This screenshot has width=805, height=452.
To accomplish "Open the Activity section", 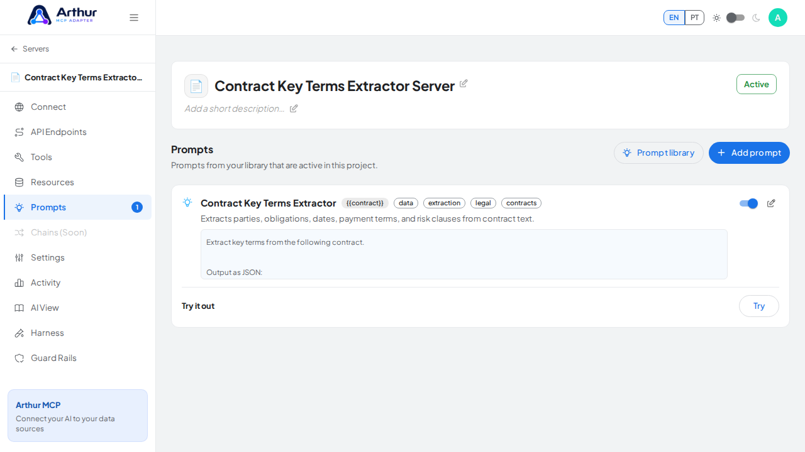I will [x=77, y=282].
